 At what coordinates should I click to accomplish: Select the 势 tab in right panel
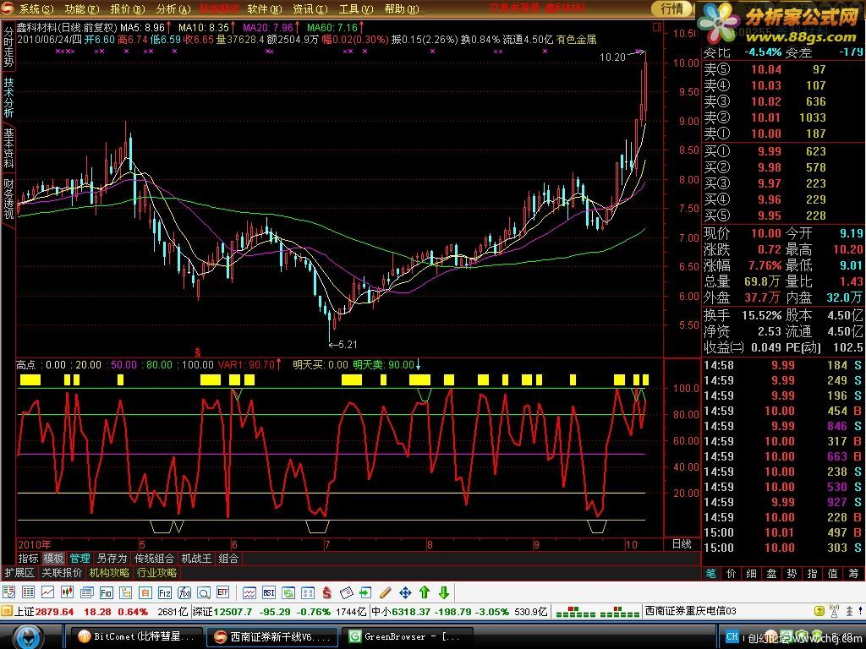792,574
